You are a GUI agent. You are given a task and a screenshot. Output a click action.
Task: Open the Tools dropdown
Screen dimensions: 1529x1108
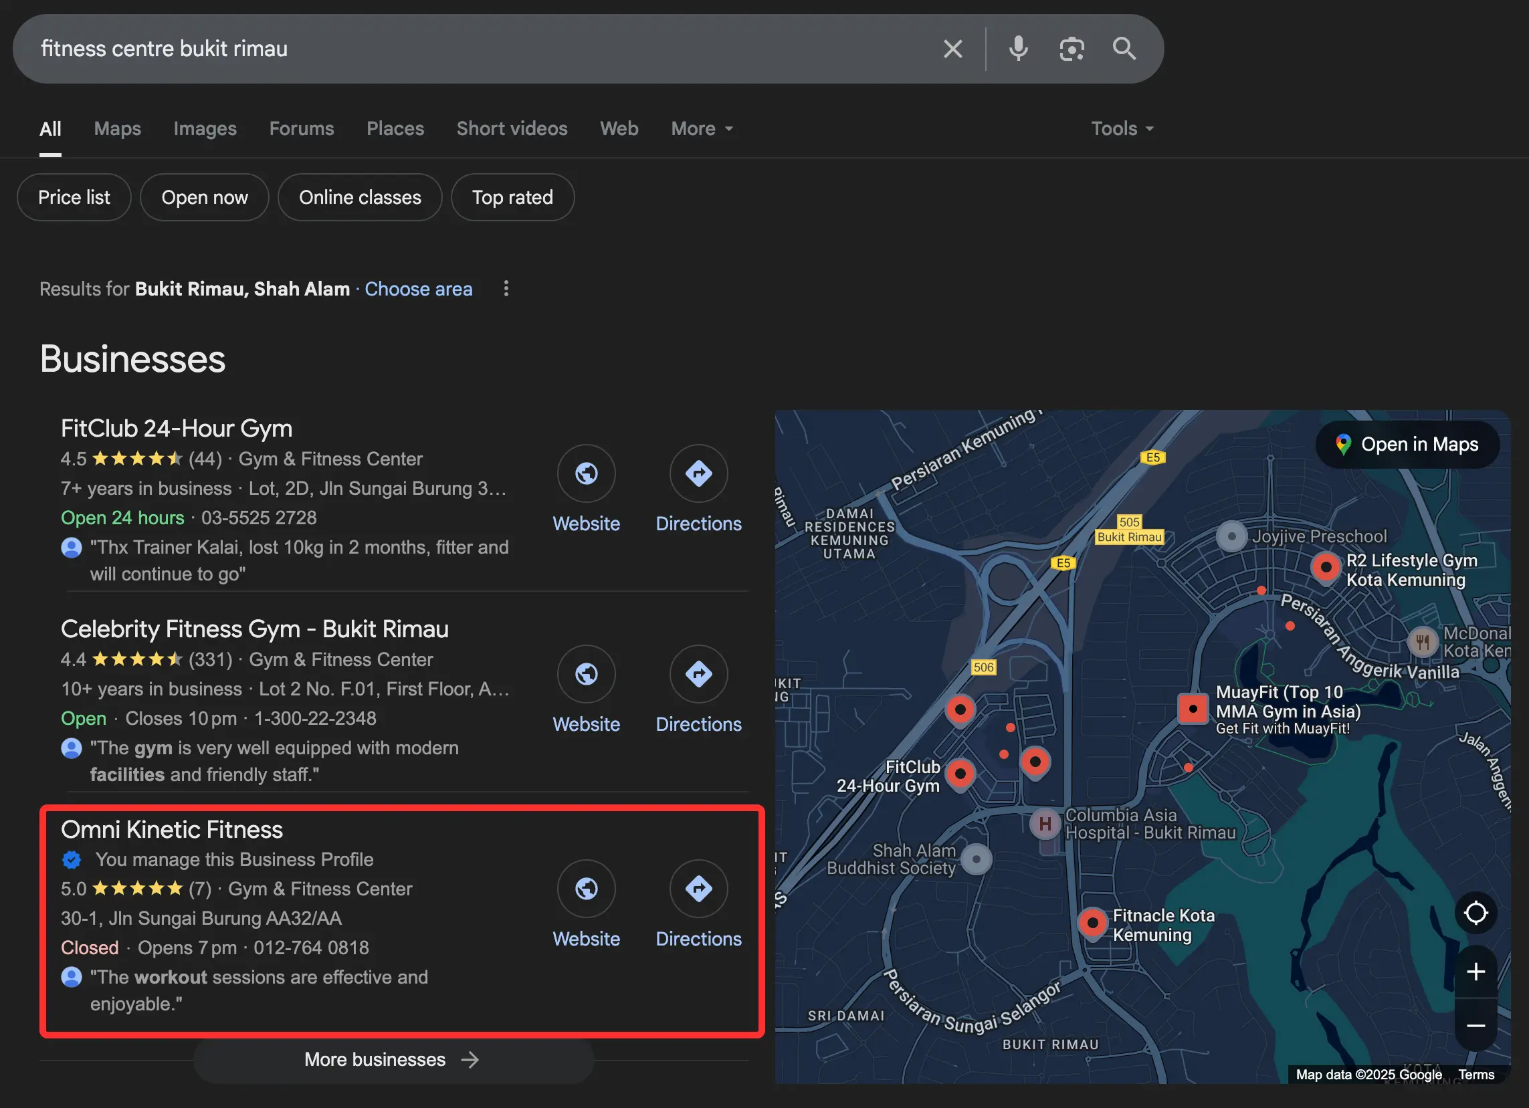[1122, 128]
